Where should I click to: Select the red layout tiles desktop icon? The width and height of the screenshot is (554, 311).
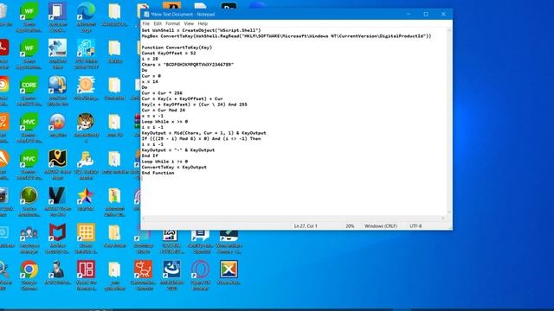(86, 270)
